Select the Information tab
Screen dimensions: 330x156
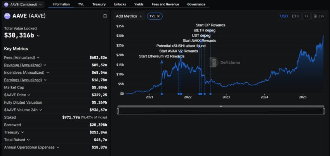click(61, 4)
